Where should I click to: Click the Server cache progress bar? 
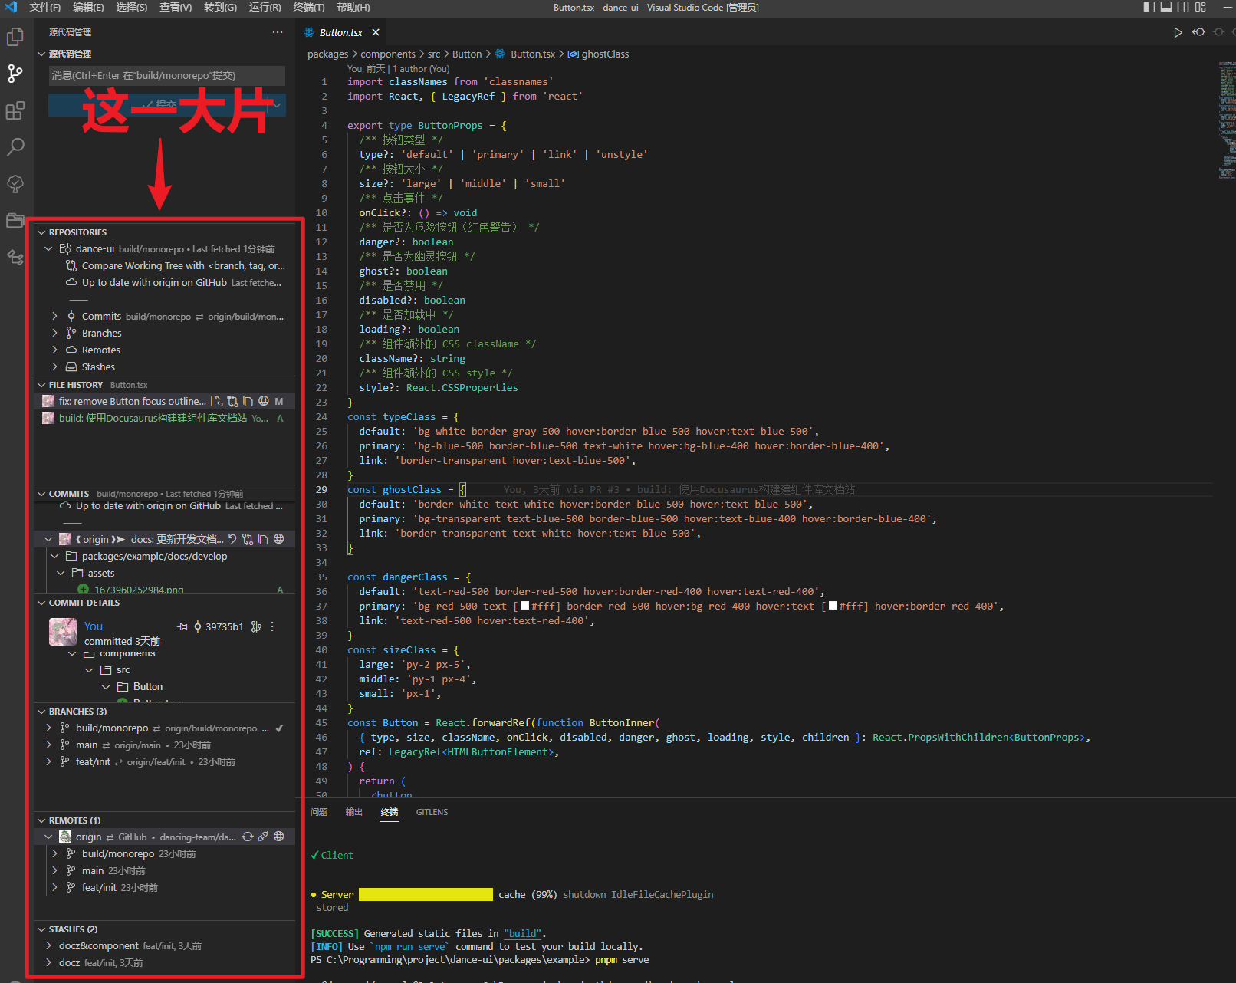426,894
